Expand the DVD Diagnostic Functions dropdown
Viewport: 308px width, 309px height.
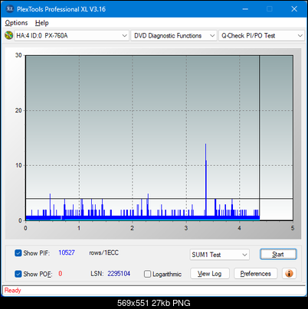click(x=174, y=36)
